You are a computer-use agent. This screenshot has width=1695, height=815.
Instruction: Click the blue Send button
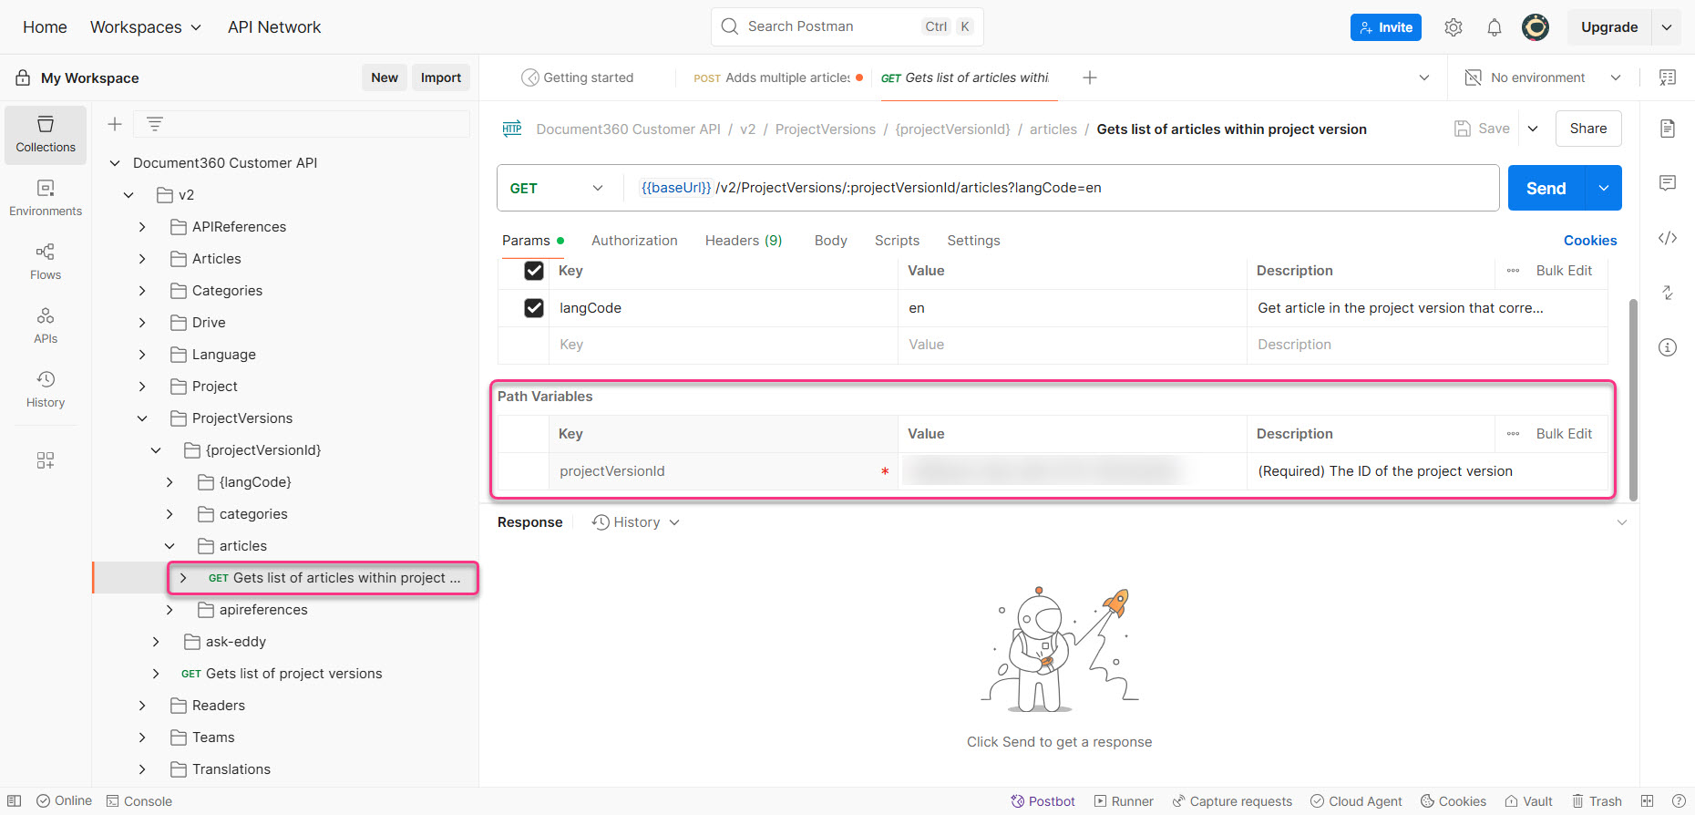coord(1546,188)
